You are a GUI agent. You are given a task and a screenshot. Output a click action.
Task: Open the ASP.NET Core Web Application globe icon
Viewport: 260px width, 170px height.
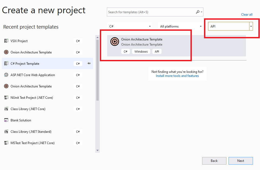coord(6,75)
